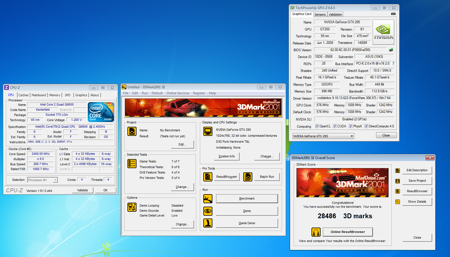Image resolution: width=450 pixels, height=257 pixels.
Task: Open the Processor #1 selection dropdown
Action: point(42,180)
